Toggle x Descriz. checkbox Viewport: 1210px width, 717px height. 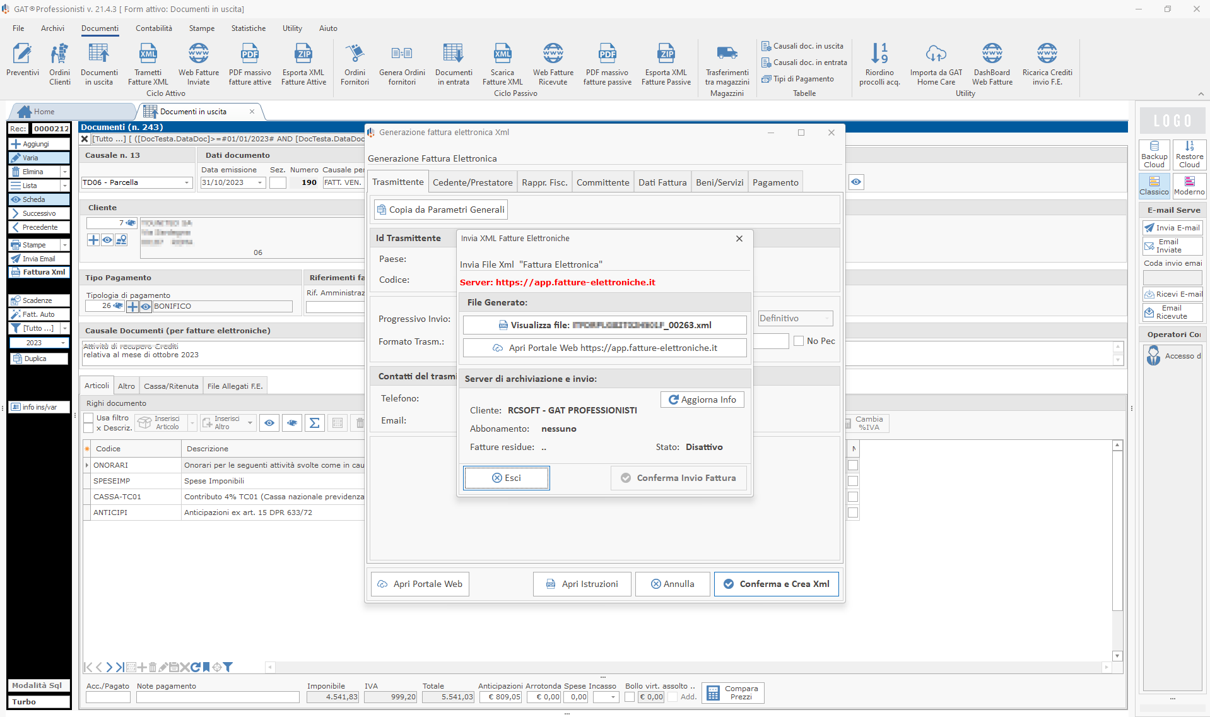(89, 428)
